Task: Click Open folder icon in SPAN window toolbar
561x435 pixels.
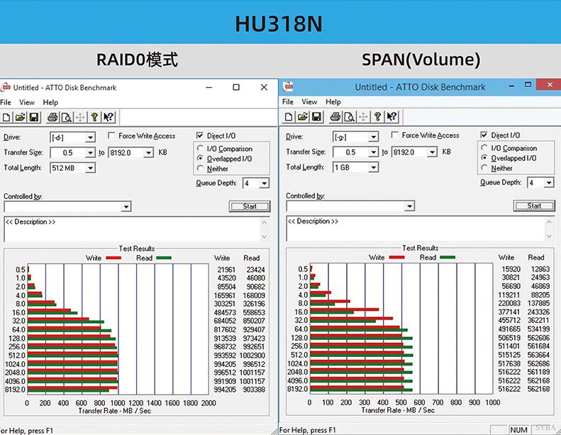Action: tap(303, 116)
